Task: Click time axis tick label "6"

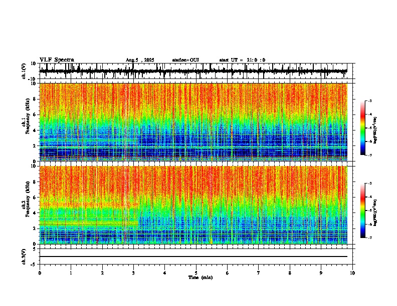Action: [228, 273]
